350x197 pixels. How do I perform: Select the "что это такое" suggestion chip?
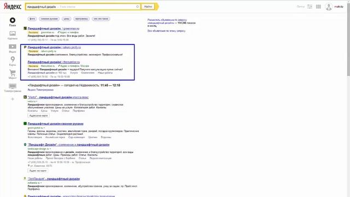click(x=101, y=19)
